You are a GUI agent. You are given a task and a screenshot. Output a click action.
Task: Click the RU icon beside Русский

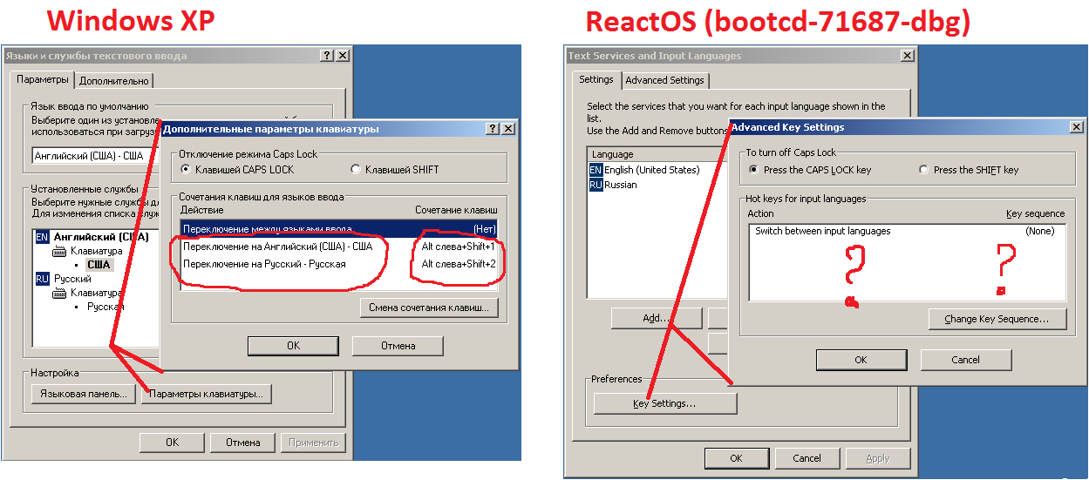(x=42, y=279)
